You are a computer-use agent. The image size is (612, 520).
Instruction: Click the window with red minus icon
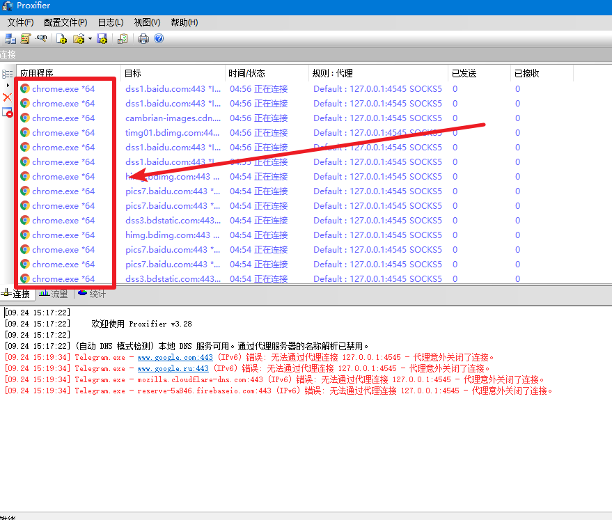8,113
